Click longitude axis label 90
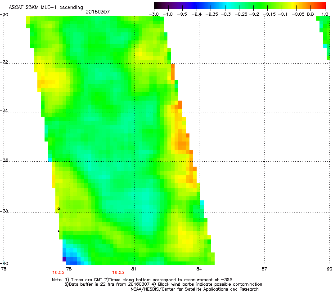Screen dimensions: 333x292 pyautogui.click(x=329, y=269)
